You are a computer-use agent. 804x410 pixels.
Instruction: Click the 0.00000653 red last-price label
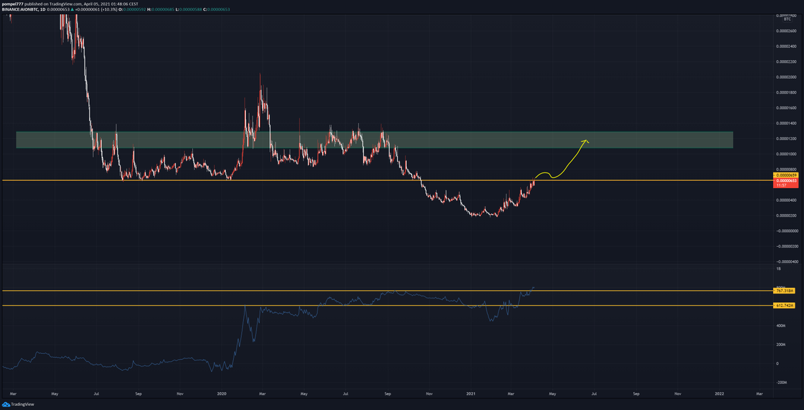pyautogui.click(x=787, y=181)
